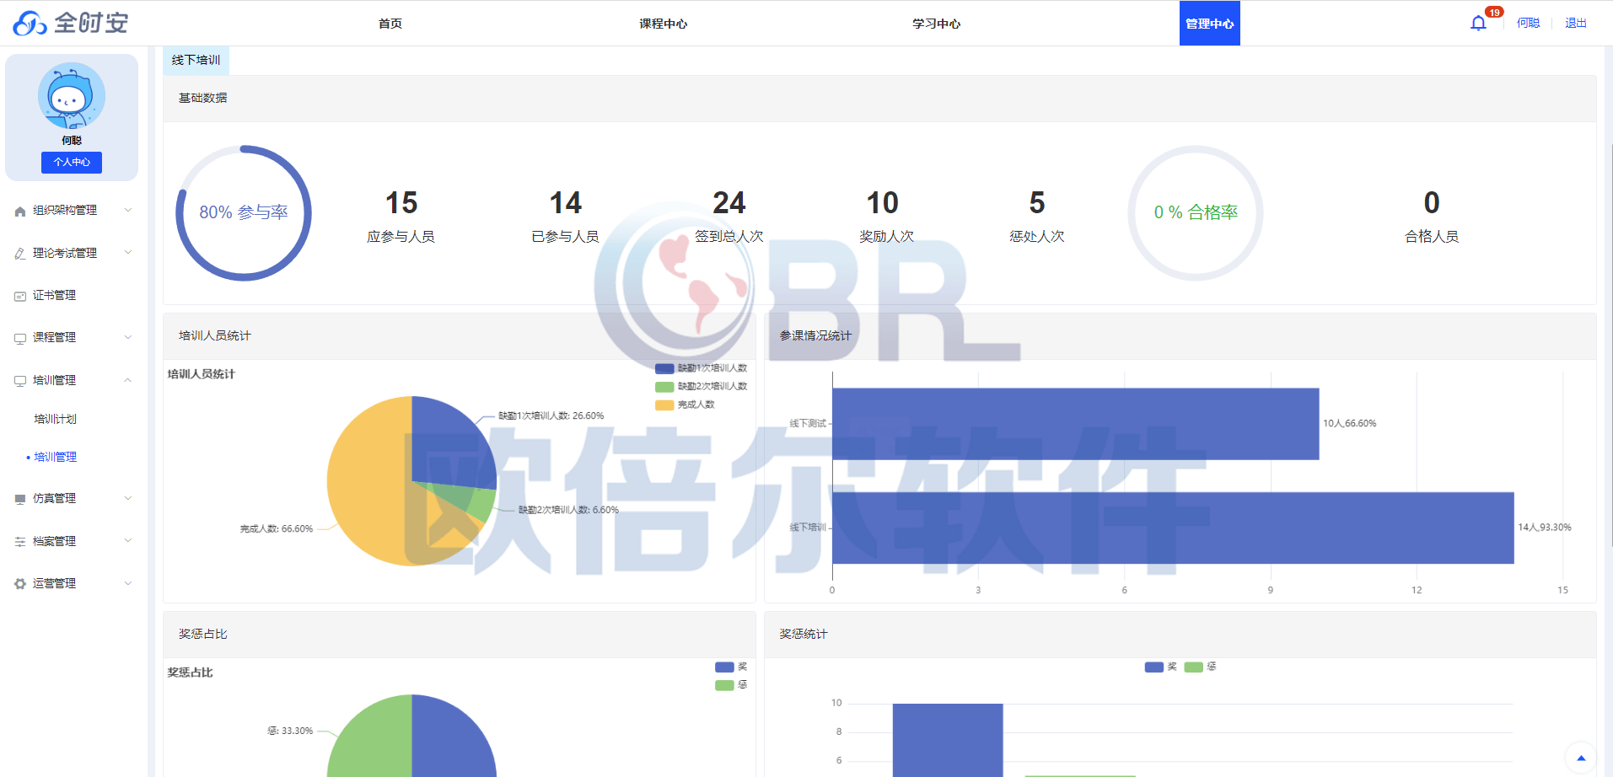
Task: Click the 课程管理 monitor icon
Action: [x=20, y=338]
